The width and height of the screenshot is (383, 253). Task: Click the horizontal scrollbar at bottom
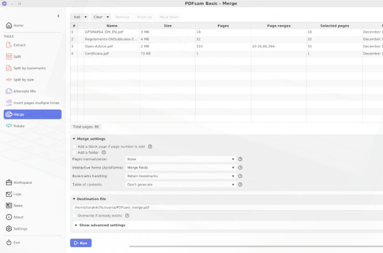pyautogui.click(x=256, y=246)
